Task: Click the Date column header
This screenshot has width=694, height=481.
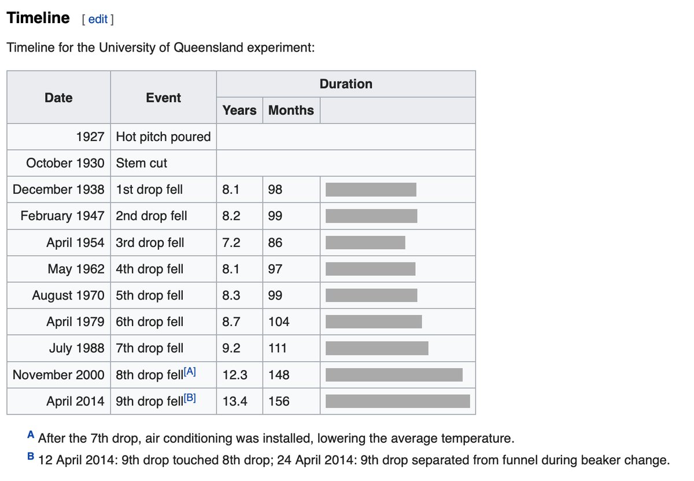Action: pyautogui.click(x=58, y=98)
